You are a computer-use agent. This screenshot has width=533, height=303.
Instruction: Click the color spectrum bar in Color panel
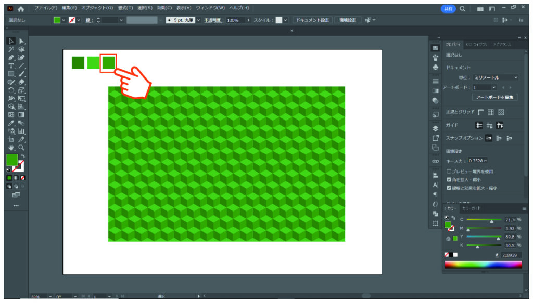click(x=483, y=265)
